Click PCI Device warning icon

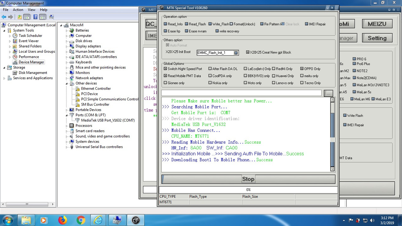coord(78,94)
